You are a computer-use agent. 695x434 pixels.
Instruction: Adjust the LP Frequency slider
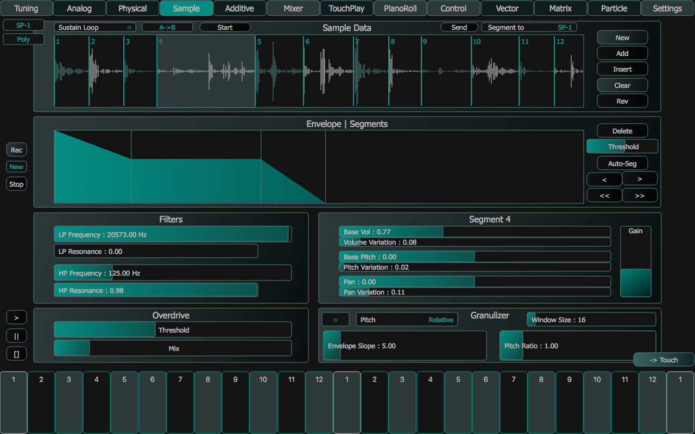pos(172,234)
